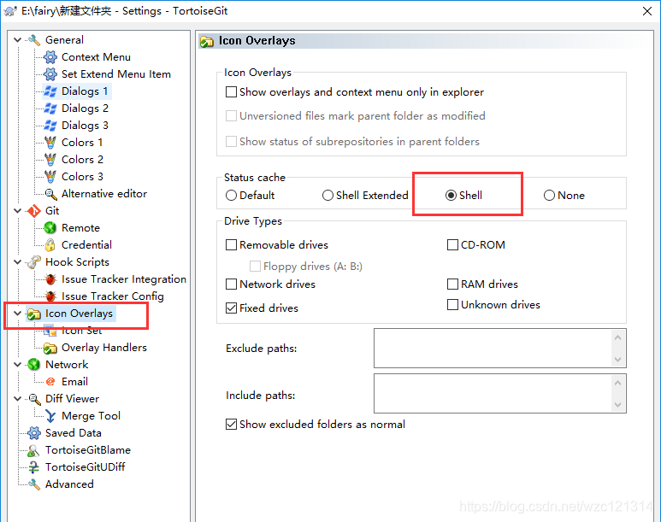Image resolution: width=661 pixels, height=522 pixels.
Task: Click inside the Exclude paths text box
Action: (x=493, y=349)
